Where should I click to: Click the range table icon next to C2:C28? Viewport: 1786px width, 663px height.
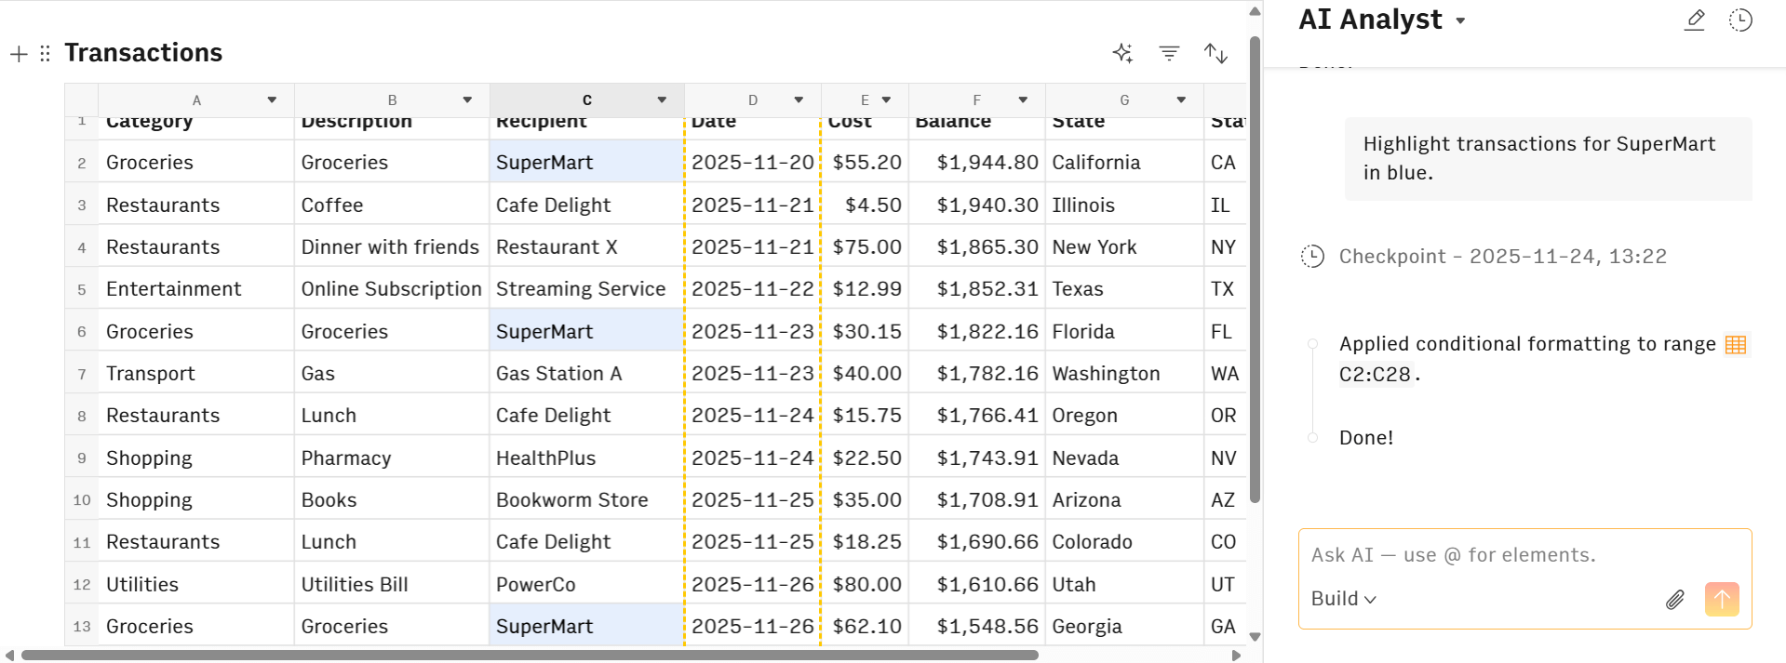[x=1736, y=345]
